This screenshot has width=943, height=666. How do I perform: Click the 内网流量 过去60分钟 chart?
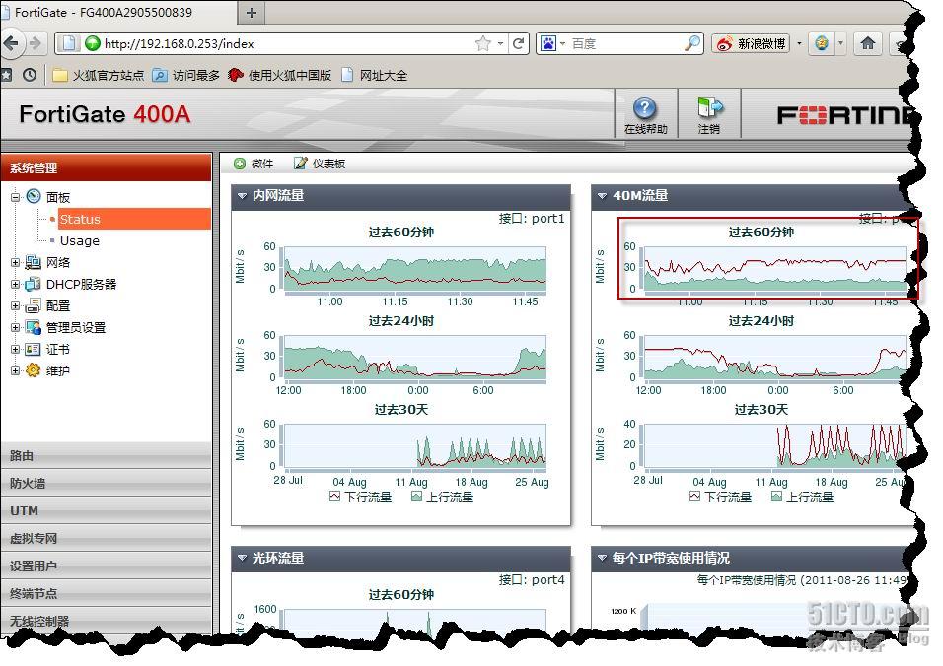point(415,269)
